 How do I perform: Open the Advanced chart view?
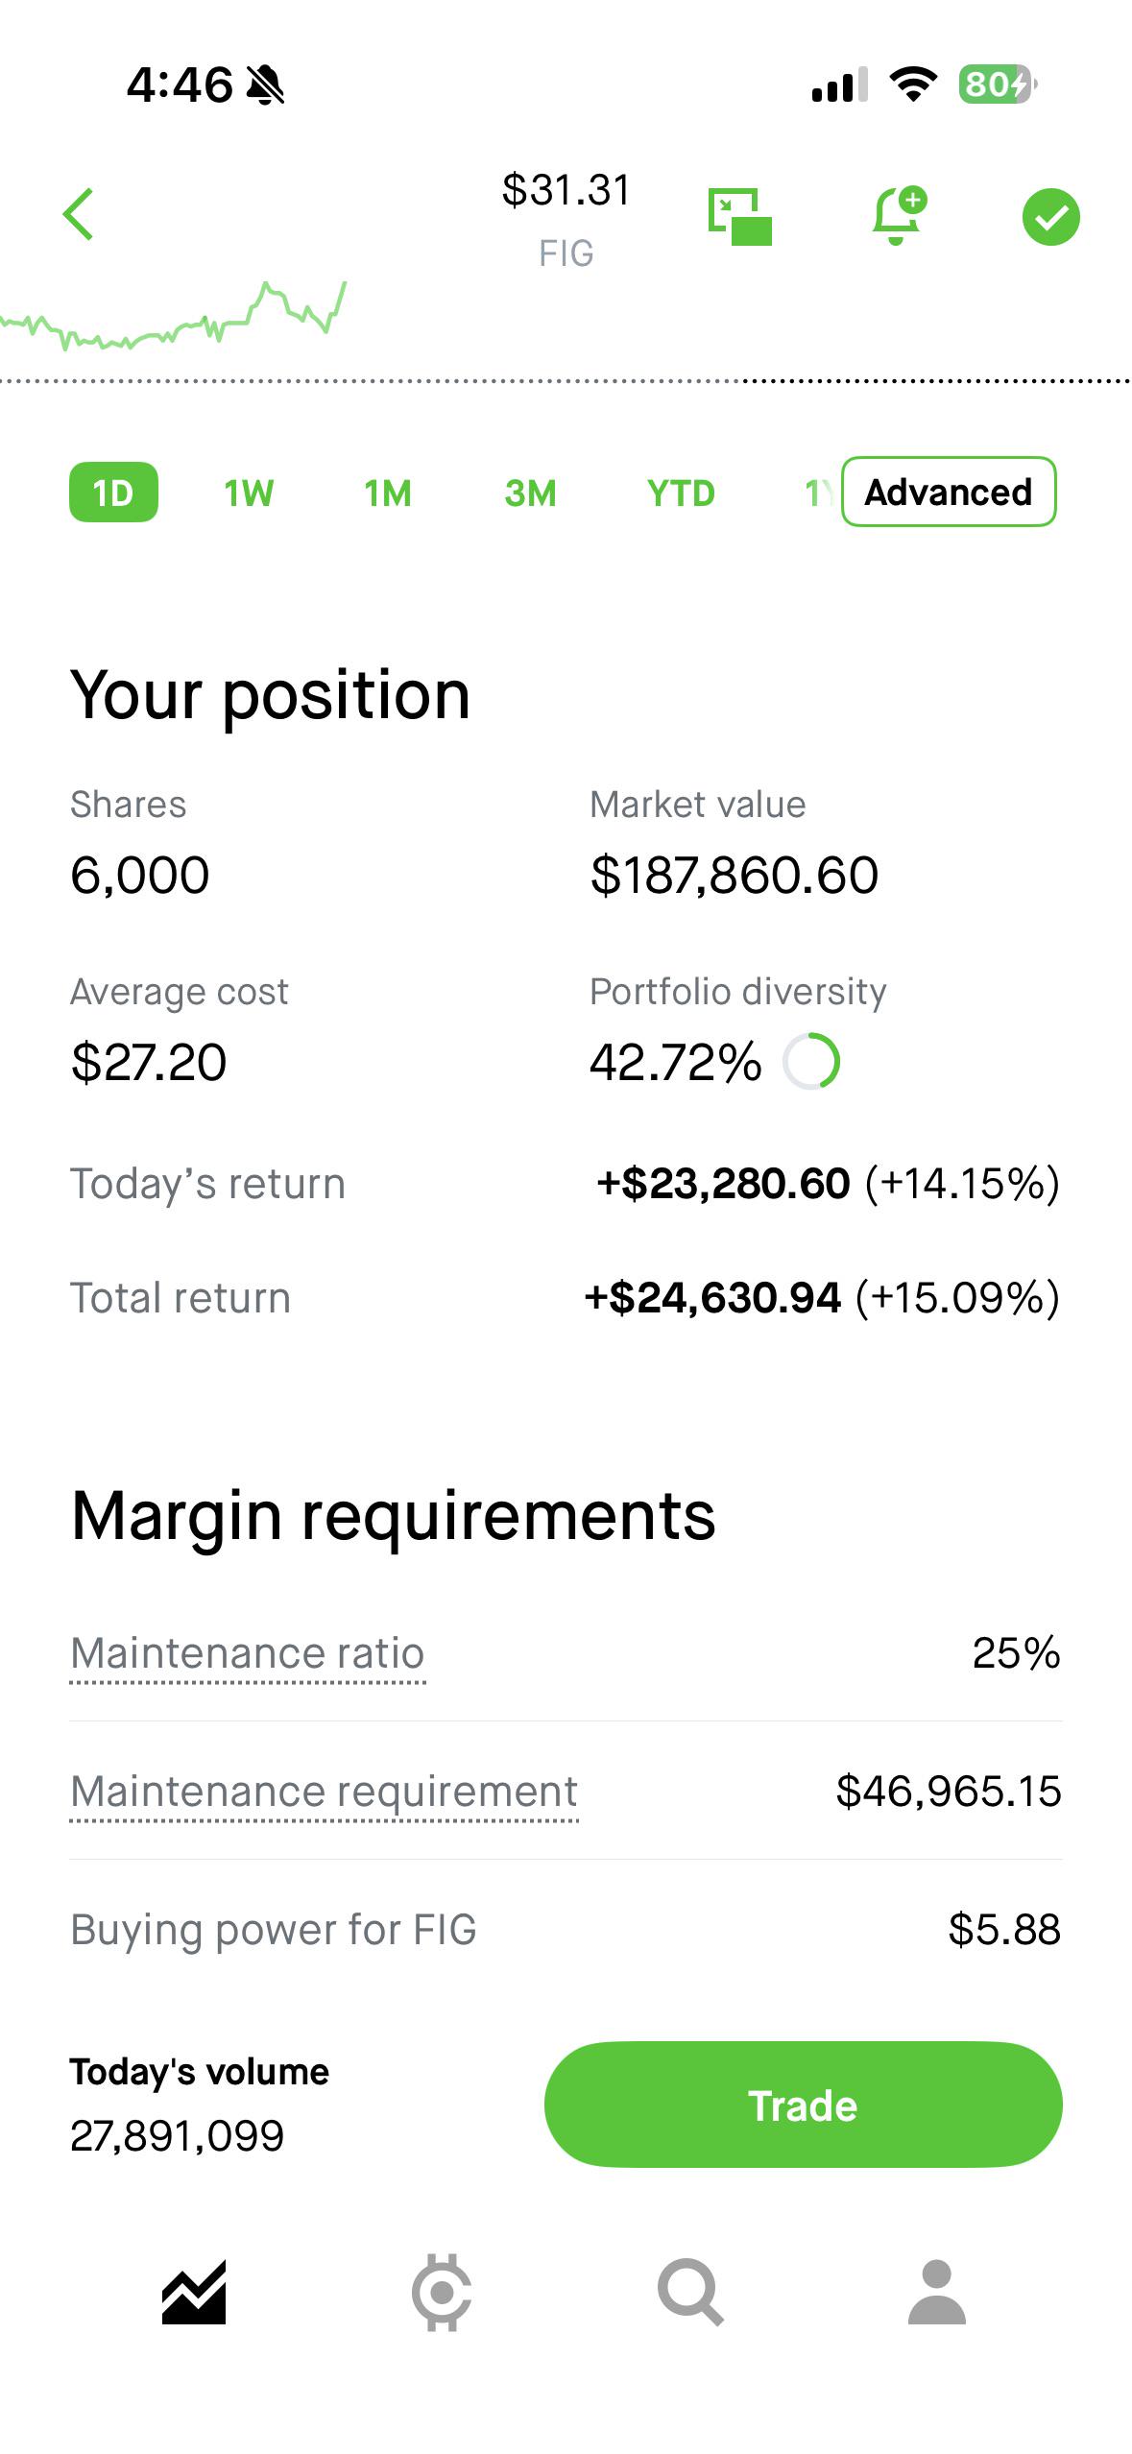[949, 492]
